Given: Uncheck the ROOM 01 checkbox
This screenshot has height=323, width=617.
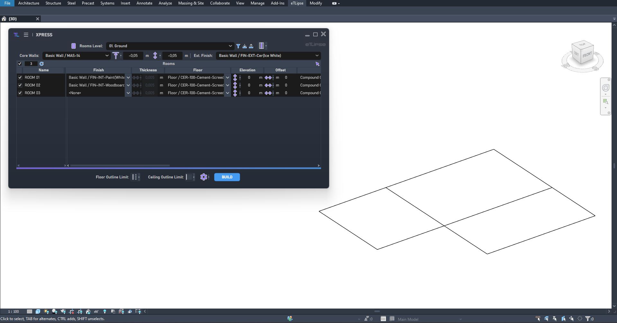Looking at the screenshot, I should [20, 77].
